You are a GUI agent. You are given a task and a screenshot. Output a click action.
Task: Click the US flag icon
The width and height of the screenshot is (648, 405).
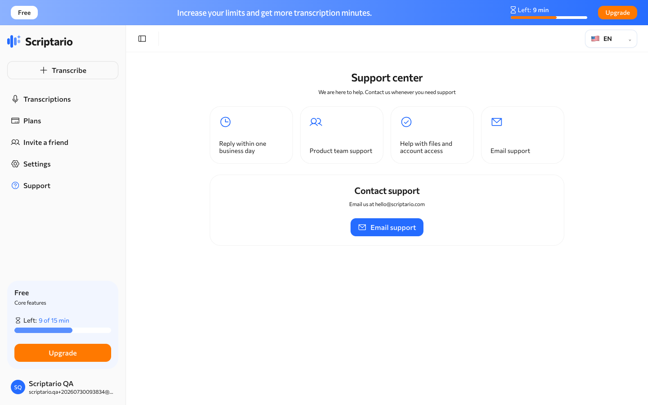(x=595, y=39)
